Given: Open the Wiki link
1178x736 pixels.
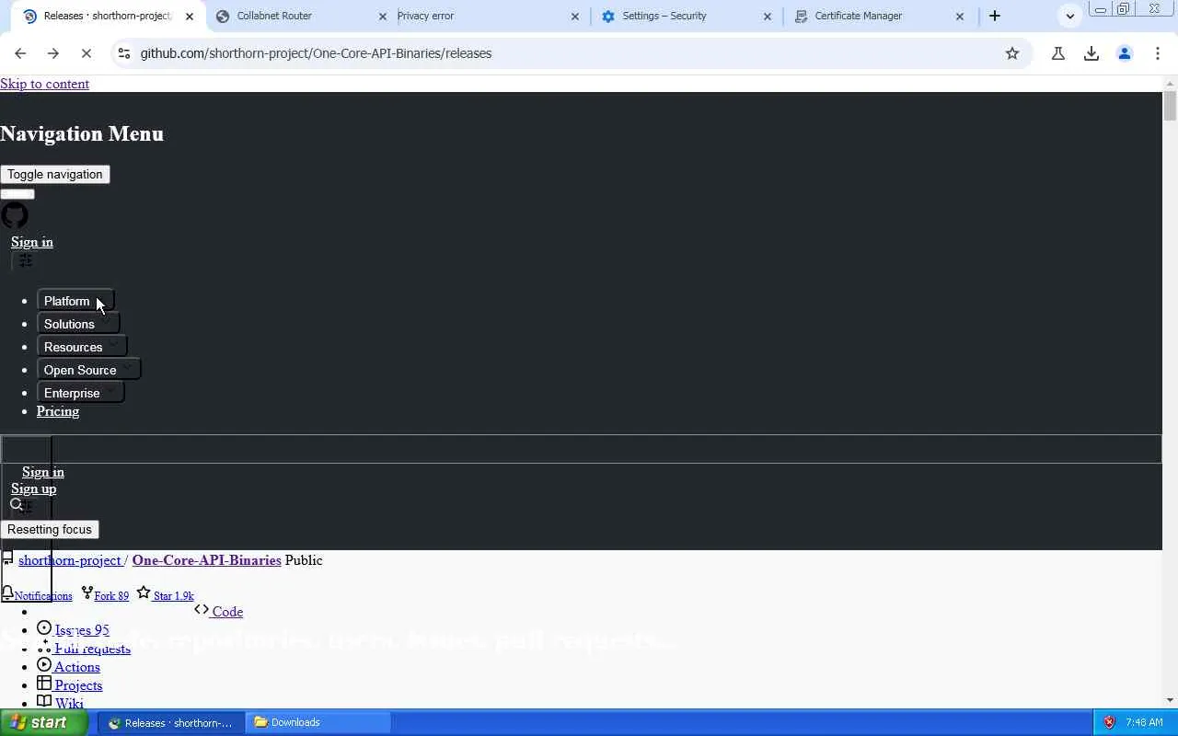Looking at the screenshot, I should (x=69, y=703).
